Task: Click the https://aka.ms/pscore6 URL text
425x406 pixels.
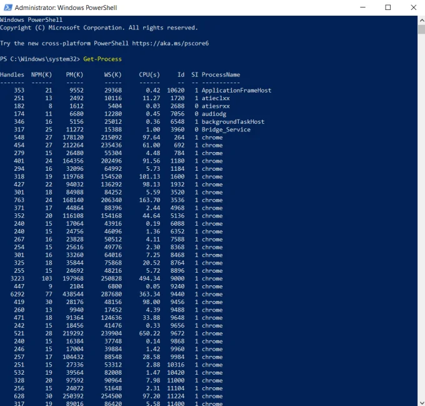Action: coord(170,43)
